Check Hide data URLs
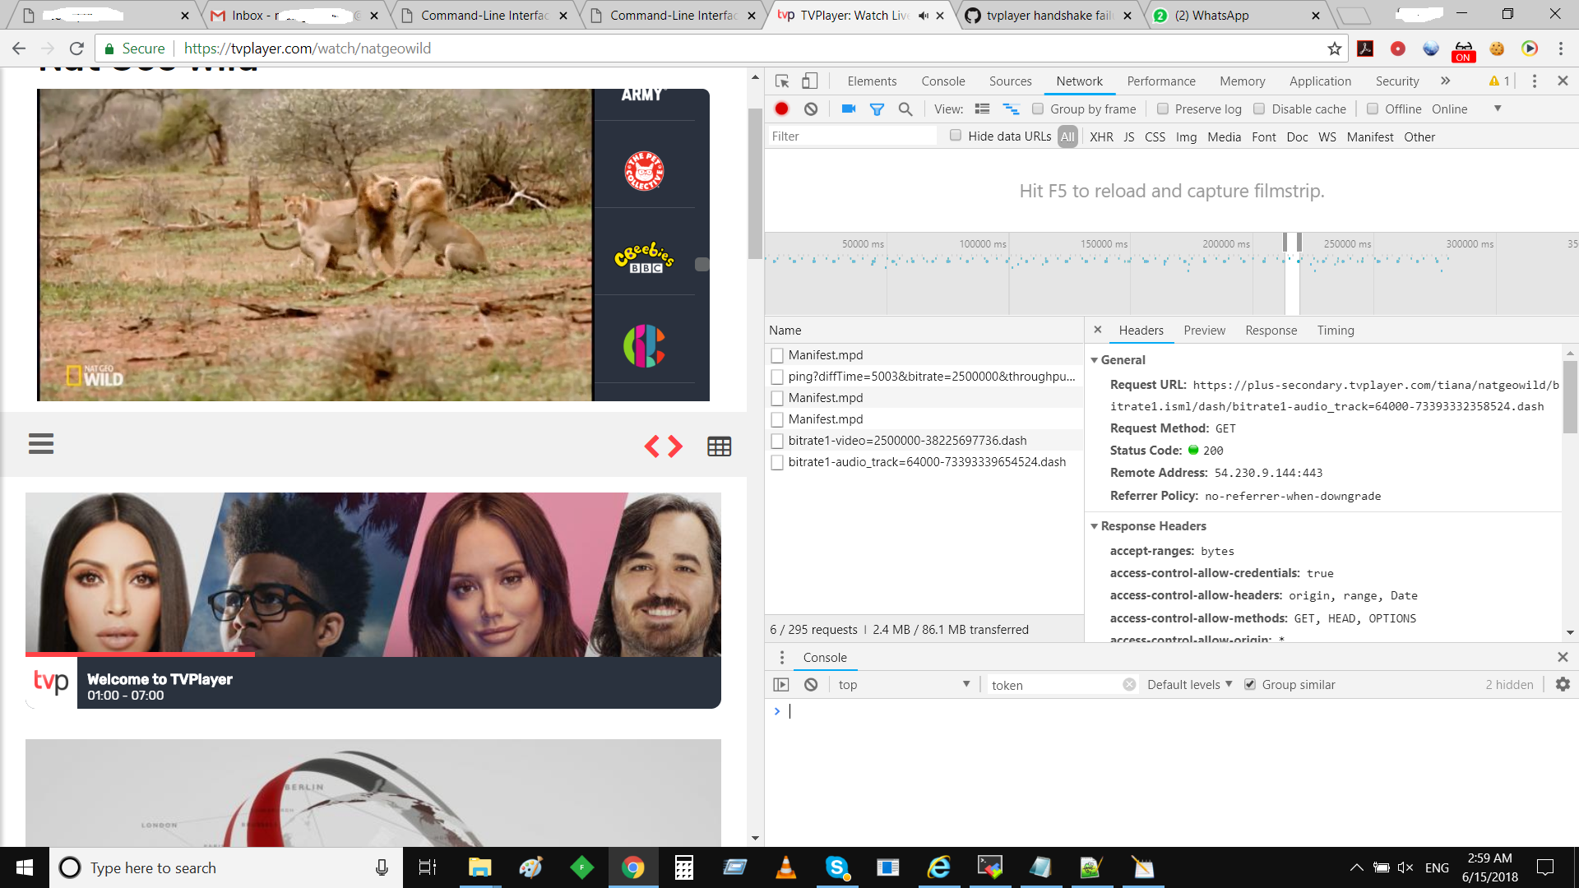This screenshot has height=888, width=1579. 956,136
